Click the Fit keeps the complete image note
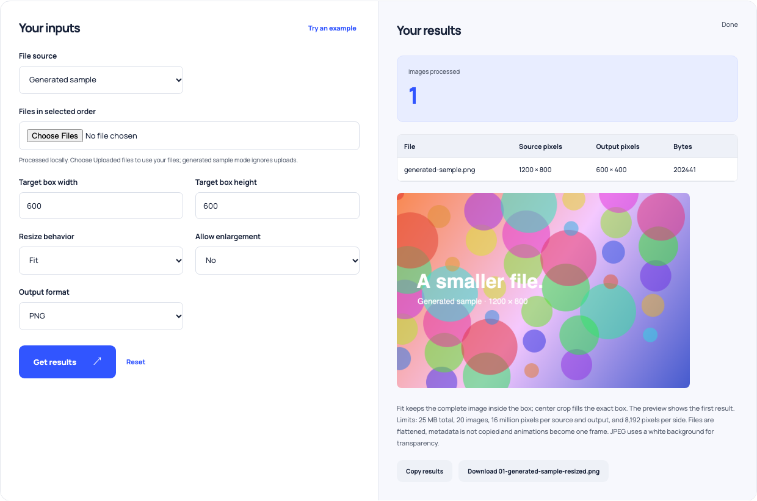 tap(567, 426)
